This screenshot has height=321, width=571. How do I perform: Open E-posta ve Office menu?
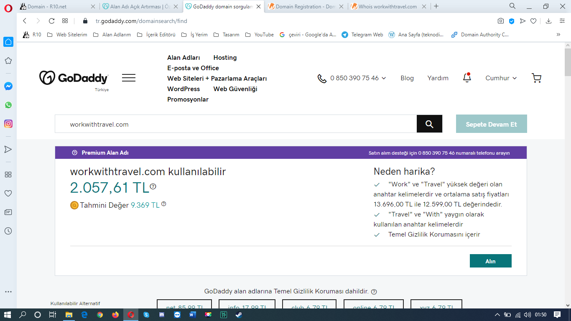(x=193, y=68)
